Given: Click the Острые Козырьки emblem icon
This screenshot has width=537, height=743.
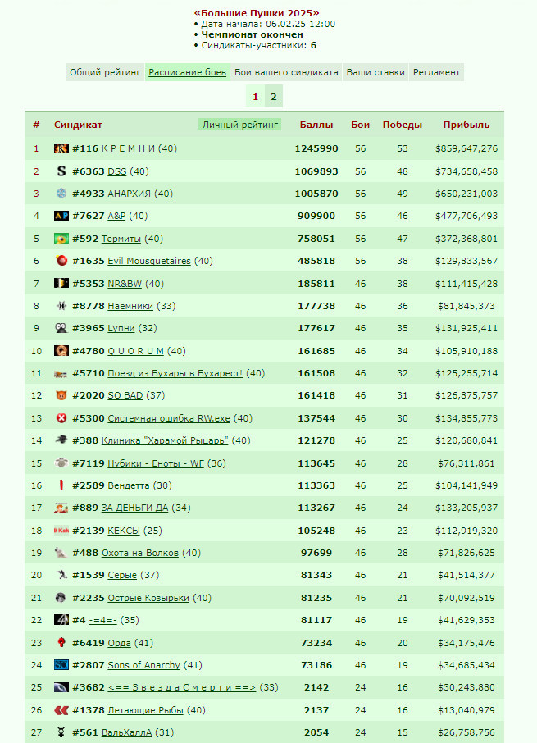Looking at the screenshot, I should pos(61,598).
